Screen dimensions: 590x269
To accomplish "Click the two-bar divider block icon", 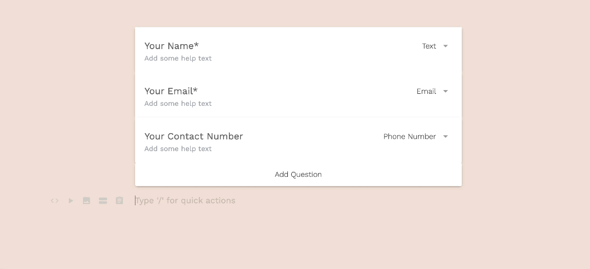I will 103,201.
